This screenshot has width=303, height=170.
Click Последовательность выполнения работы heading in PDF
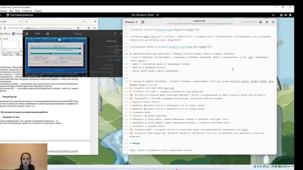[24, 112]
